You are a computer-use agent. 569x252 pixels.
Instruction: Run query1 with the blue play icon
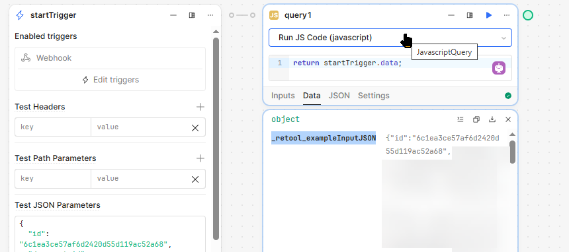pos(488,15)
